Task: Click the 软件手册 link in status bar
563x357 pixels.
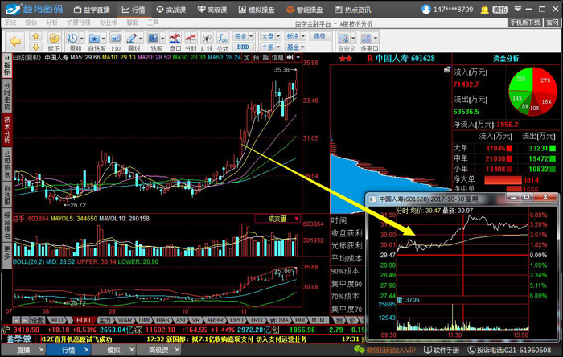Action: (445, 351)
